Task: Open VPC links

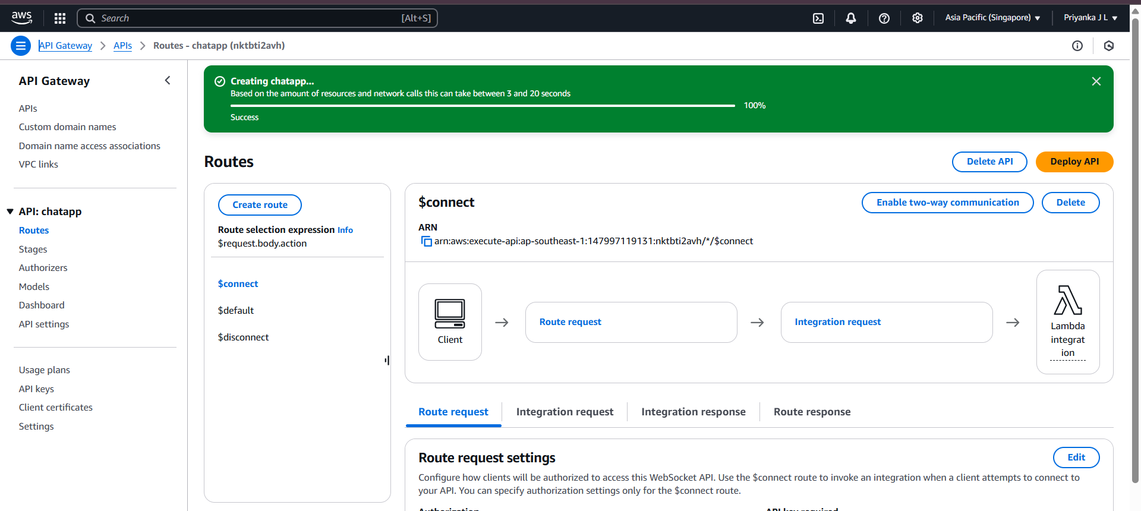Action: point(38,165)
